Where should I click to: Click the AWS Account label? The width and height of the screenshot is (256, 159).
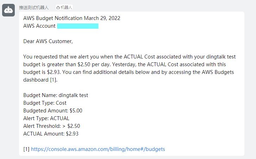39,26
